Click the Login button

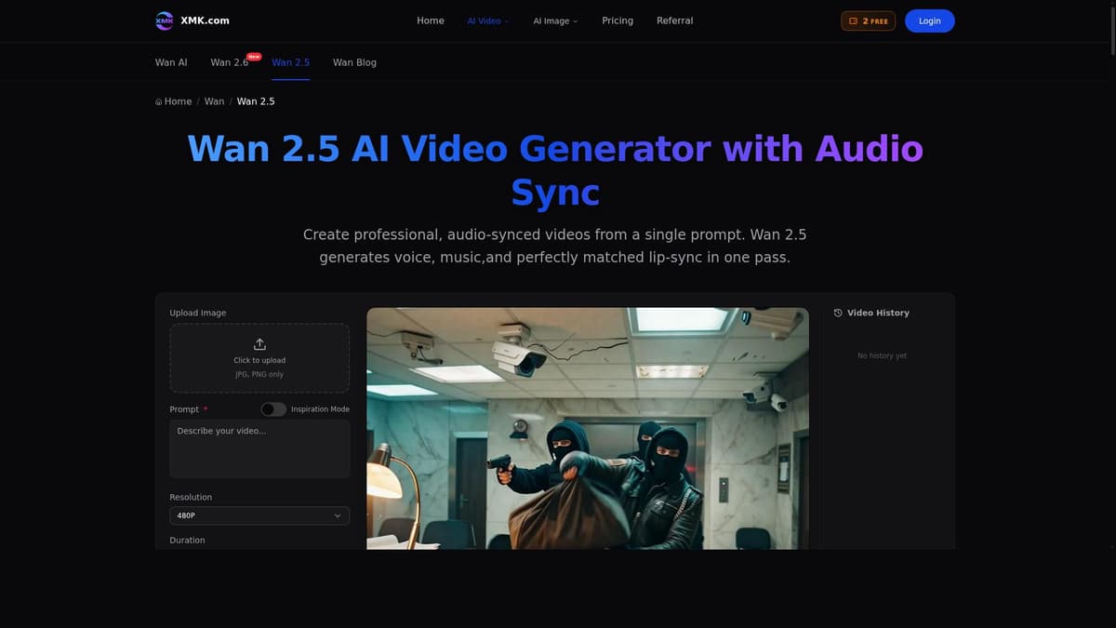pos(929,20)
